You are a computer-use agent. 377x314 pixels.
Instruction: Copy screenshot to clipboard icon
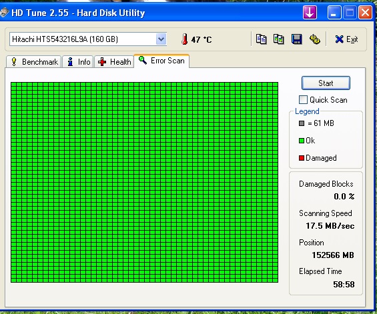pos(279,39)
